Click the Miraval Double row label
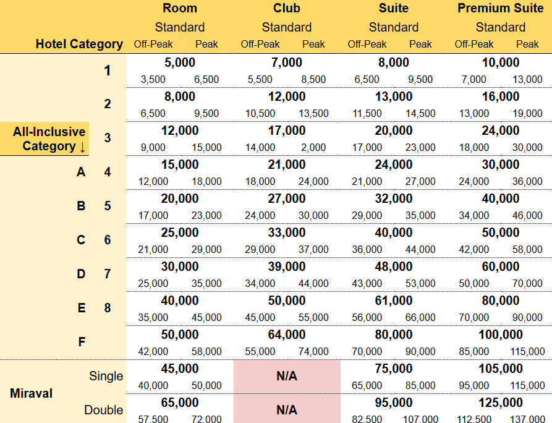This screenshot has height=423, width=552. [104, 410]
